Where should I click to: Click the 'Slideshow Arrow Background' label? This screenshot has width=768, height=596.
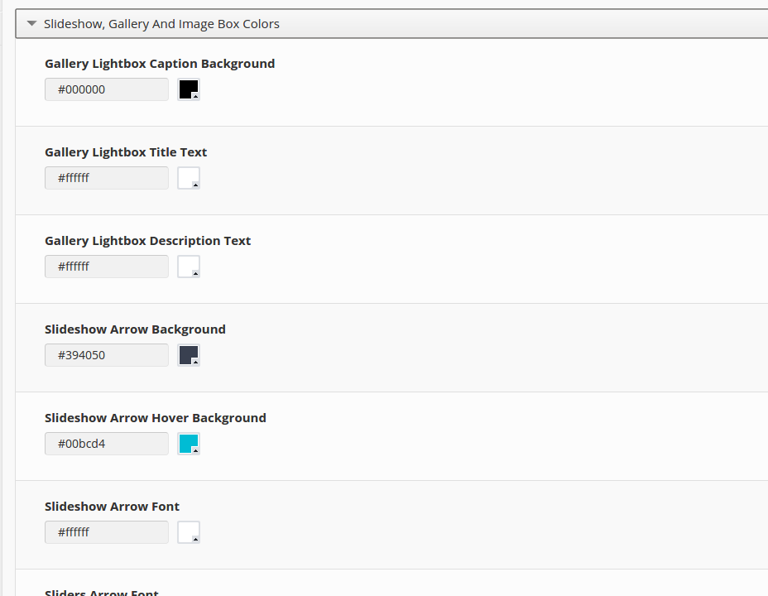pyautogui.click(x=135, y=329)
